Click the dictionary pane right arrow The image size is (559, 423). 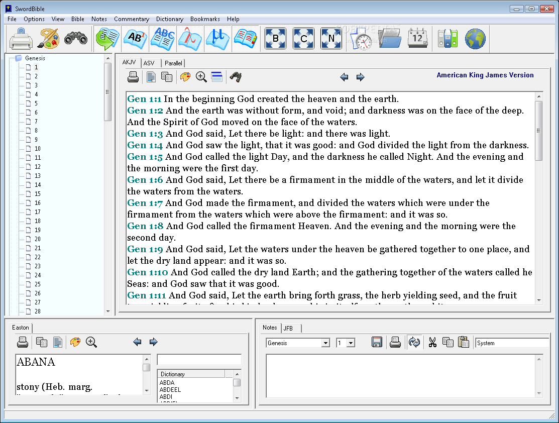[x=153, y=342]
